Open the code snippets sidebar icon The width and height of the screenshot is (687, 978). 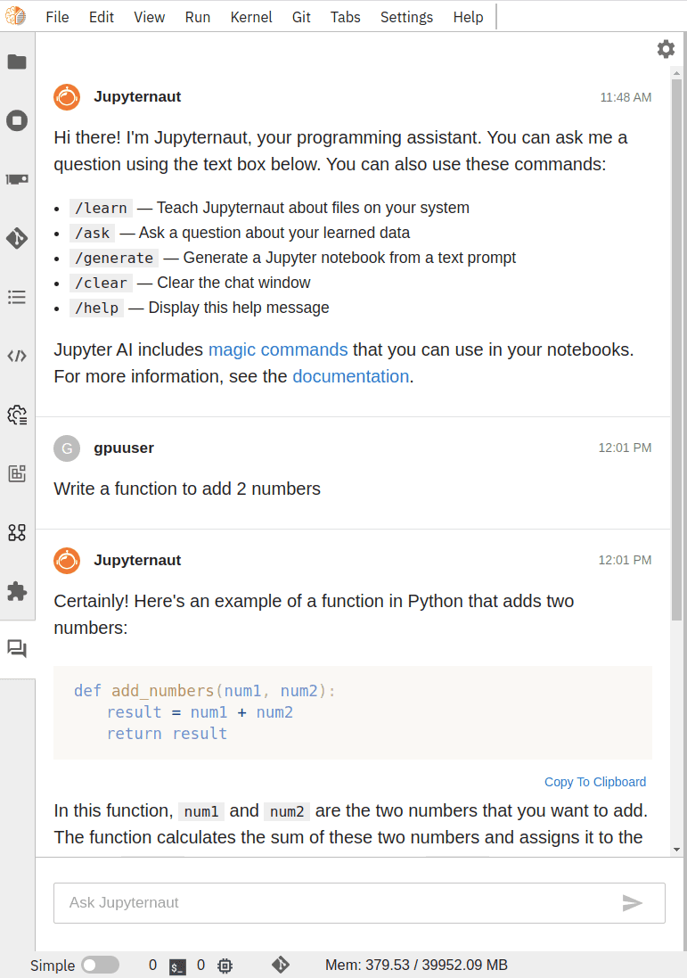[x=17, y=356]
